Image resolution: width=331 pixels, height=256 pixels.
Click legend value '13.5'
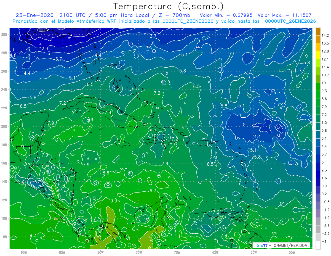tap(325, 43)
